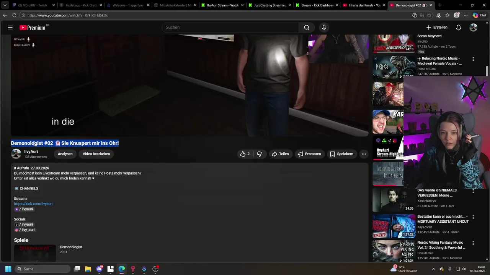Open menu for Nordic Viking Fantasy Music
Screen dimensions: 490x275
tap(473, 243)
